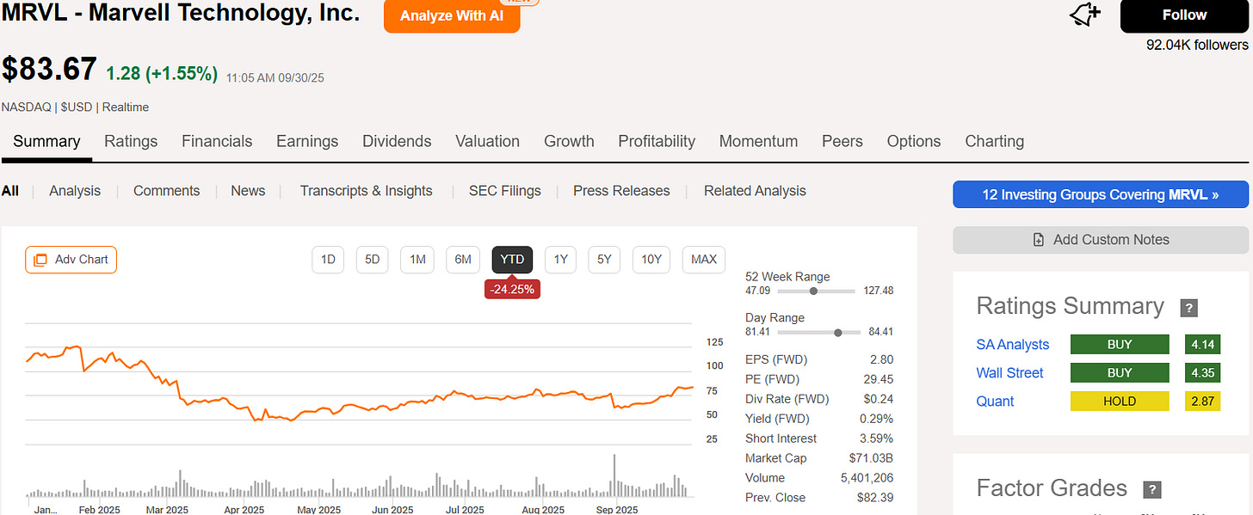
Task: Click the -24.25% YTD change badge
Action: 513,290
